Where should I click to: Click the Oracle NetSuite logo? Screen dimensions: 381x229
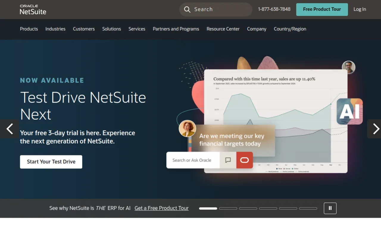click(33, 10)
